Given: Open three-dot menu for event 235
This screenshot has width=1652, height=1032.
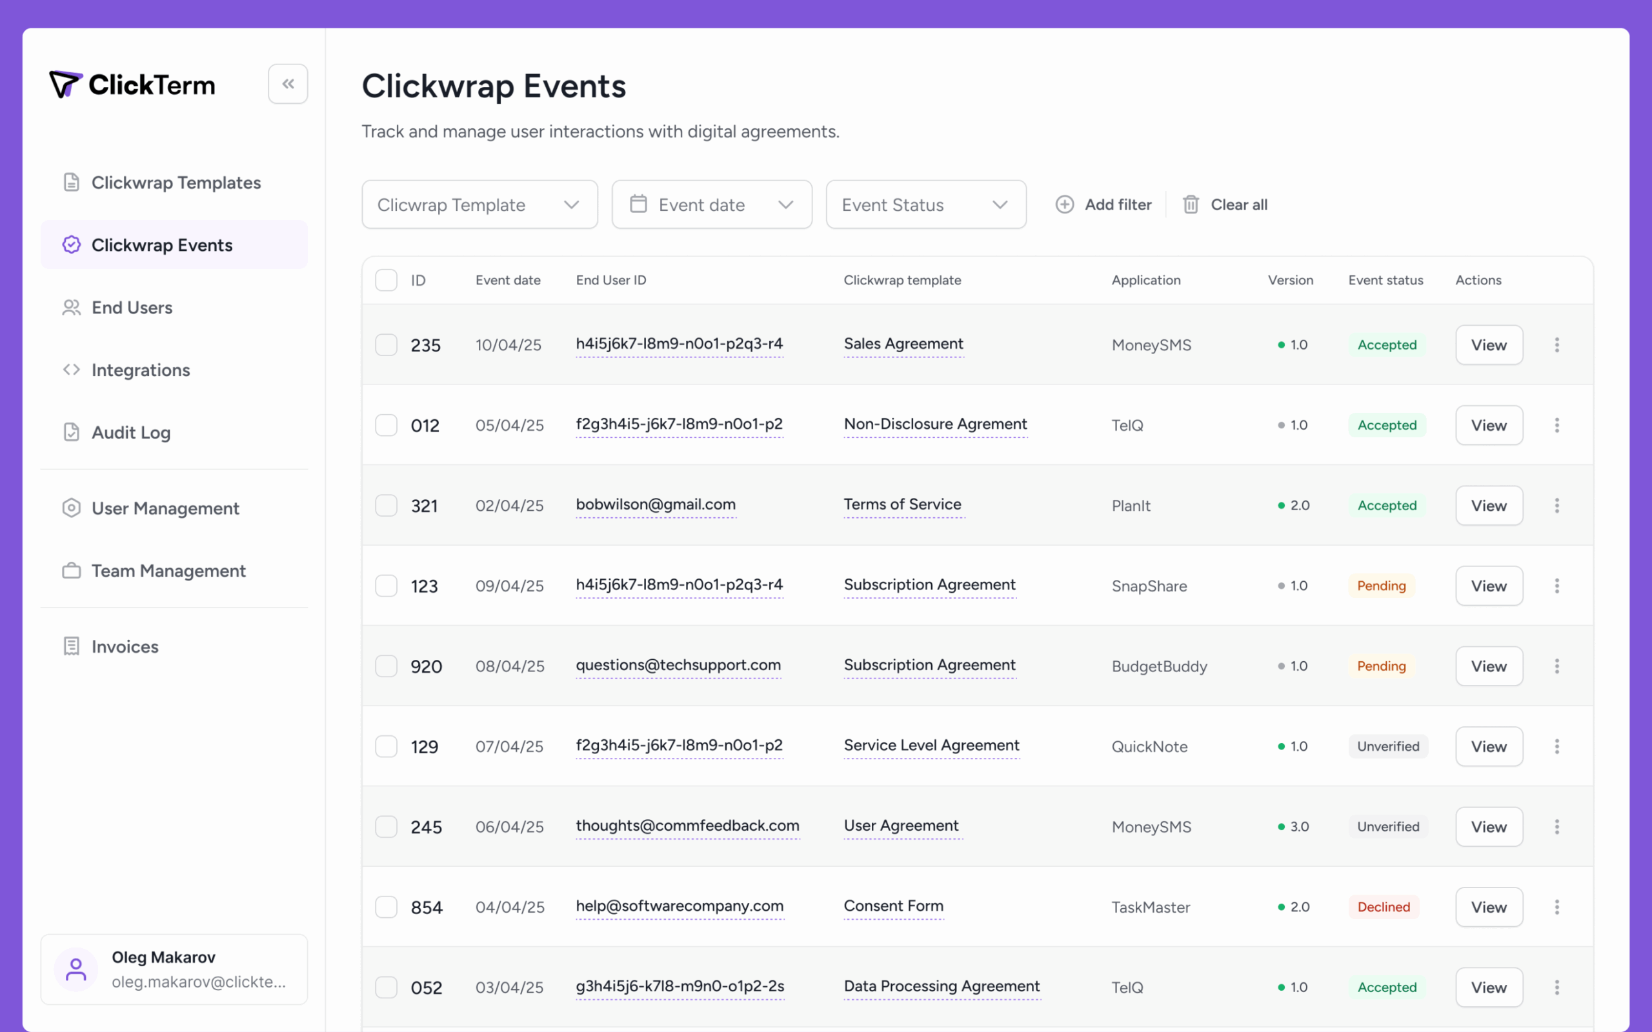Looking at the screenshot, I should (1556, 344).
